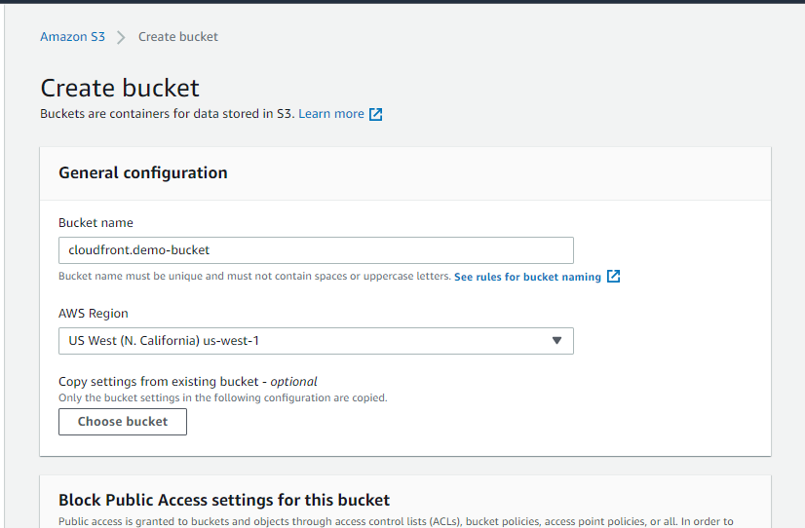This screenshot has height=528, width=805.
Task: Focus the Bucket name text field
Action: (316, 250)
